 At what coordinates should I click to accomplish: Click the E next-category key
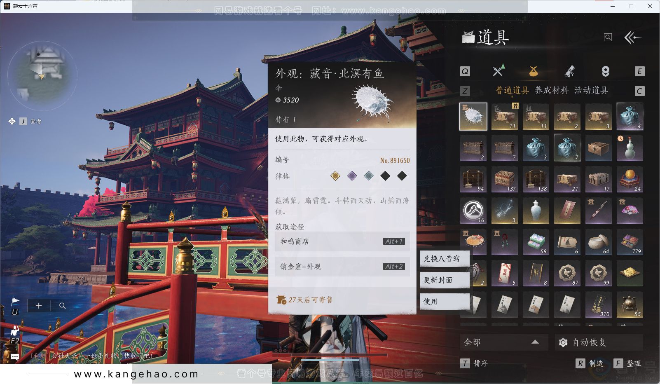pos(639,71)
